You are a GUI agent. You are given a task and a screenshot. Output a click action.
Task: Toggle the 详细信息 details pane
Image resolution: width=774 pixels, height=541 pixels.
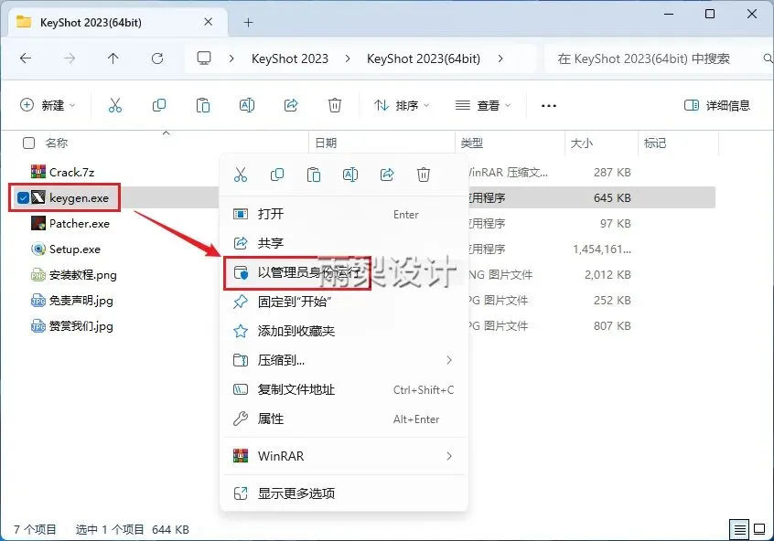716,105
